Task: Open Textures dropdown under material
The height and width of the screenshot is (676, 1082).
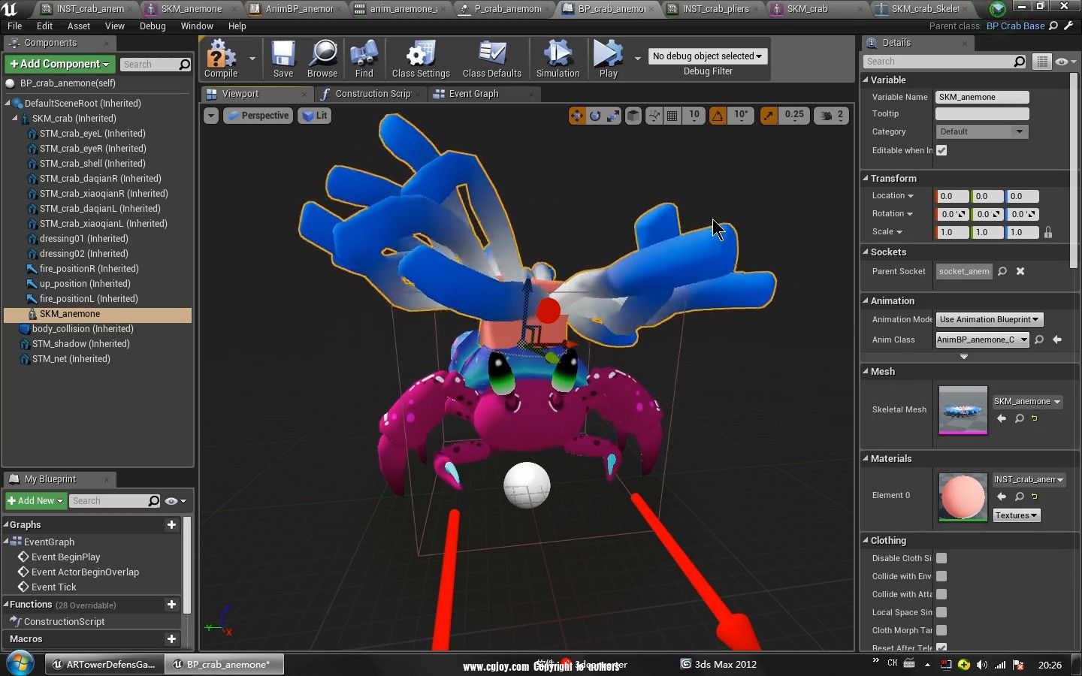Action: pyautogui.click(x=1016, y=515)
